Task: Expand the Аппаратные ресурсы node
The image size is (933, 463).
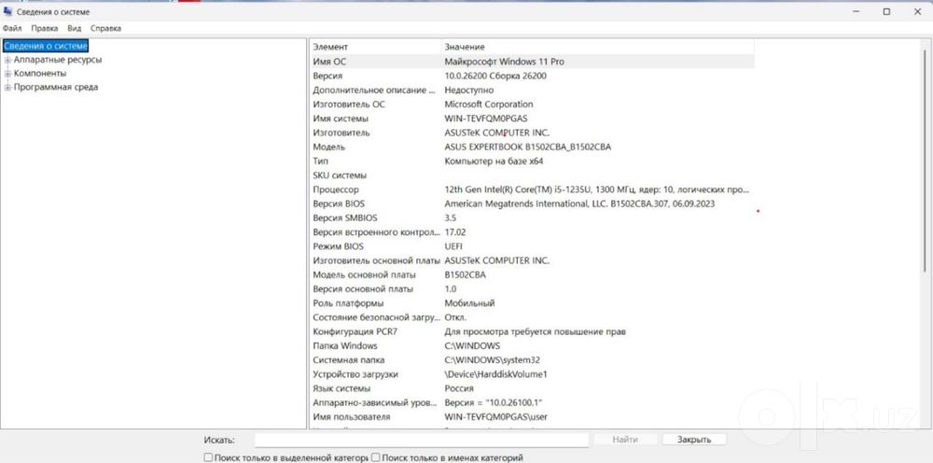Action: [x=7, y=60]
